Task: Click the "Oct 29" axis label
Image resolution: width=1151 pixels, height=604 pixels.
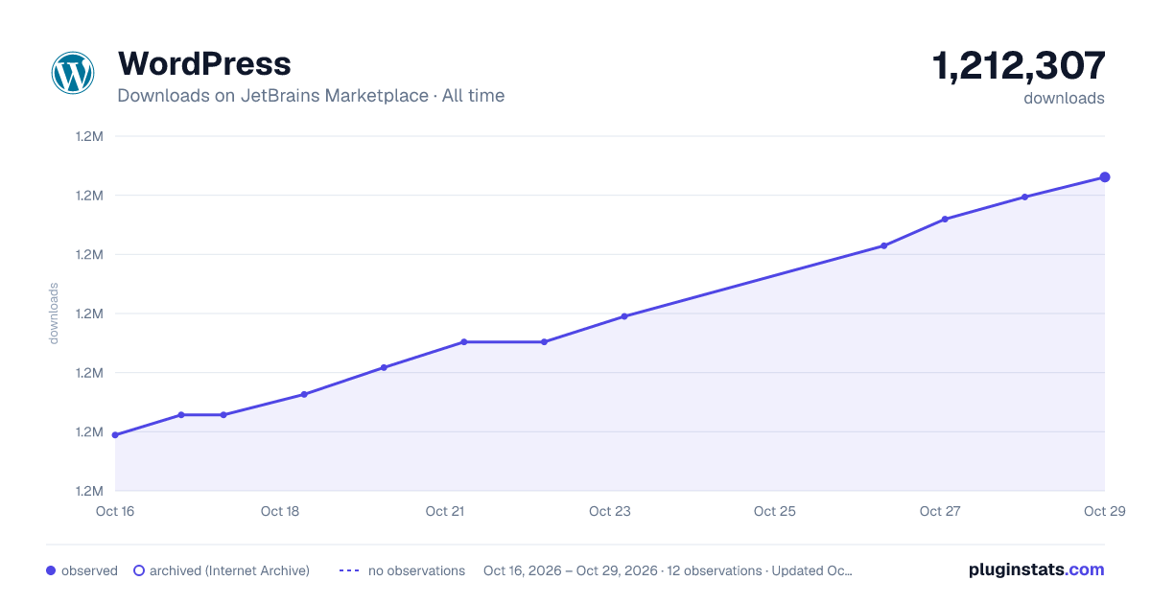Action: (x=1103, y=511)
